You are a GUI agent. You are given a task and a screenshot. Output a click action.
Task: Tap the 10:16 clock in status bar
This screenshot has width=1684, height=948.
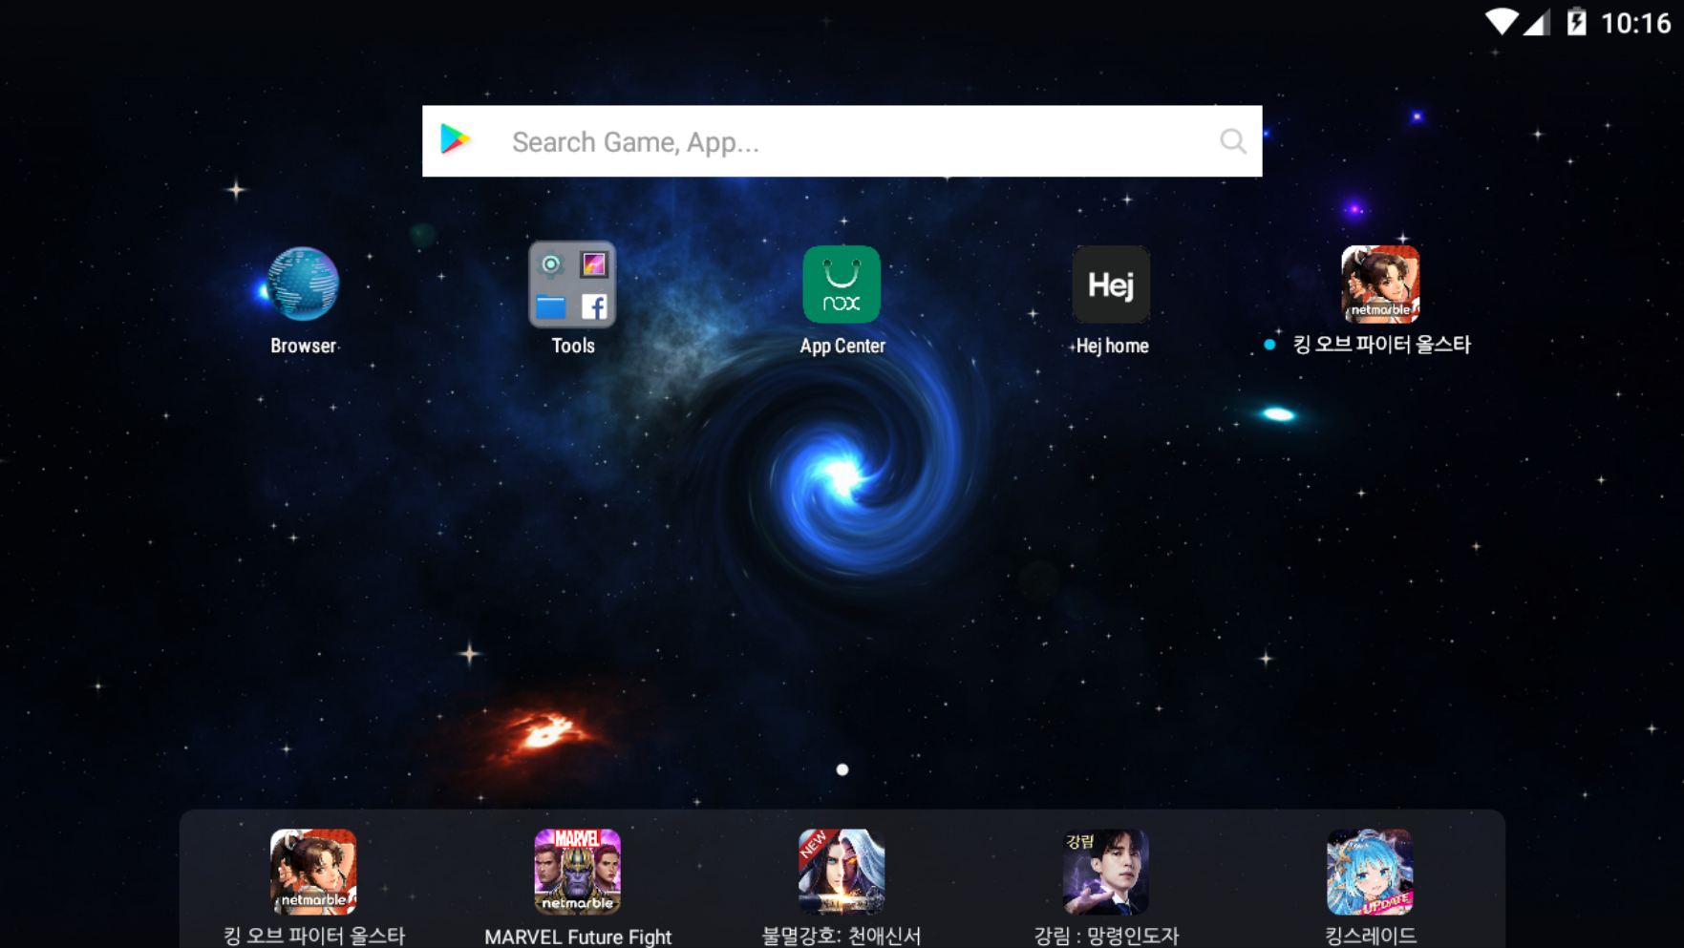(x=1635, y=23)
